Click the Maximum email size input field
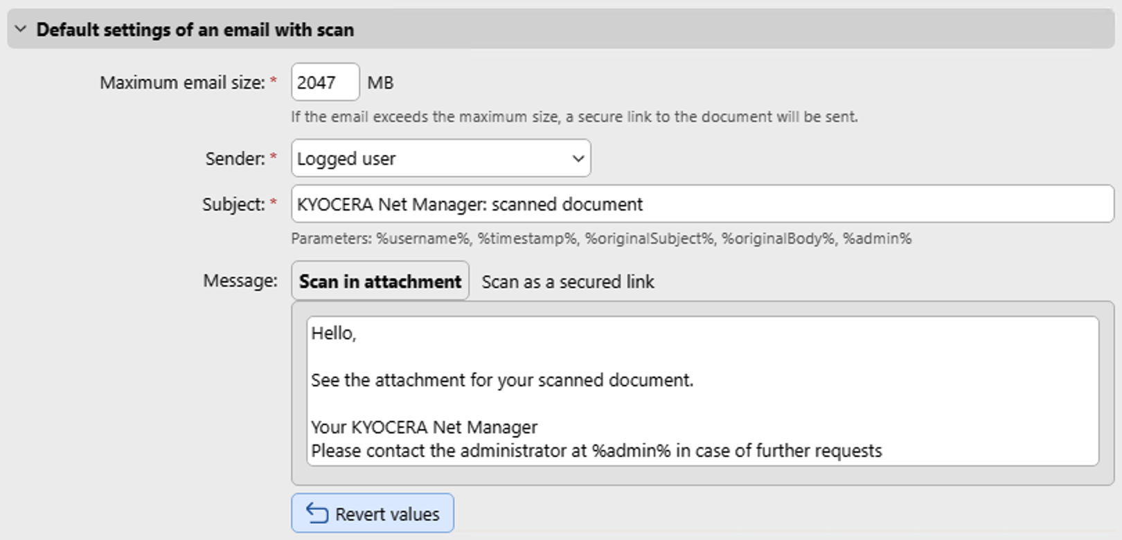Image resolution: width=1122 pixels, height=540 pixels. (324, 82)
